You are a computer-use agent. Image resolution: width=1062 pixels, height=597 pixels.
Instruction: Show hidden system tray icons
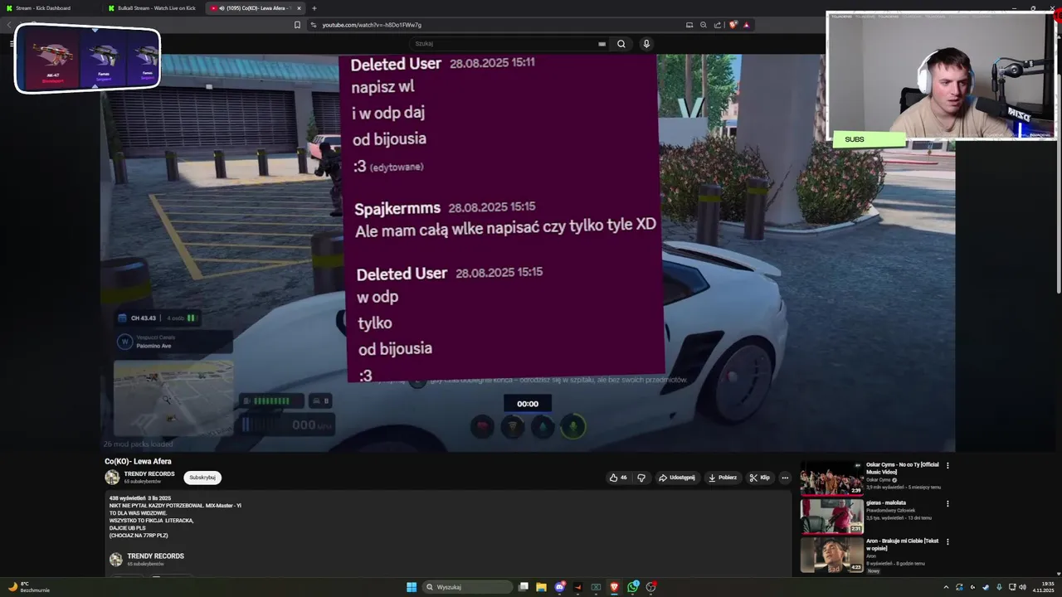946,587
